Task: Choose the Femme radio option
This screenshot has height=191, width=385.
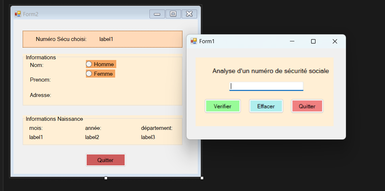Action: tap(89, 74)
